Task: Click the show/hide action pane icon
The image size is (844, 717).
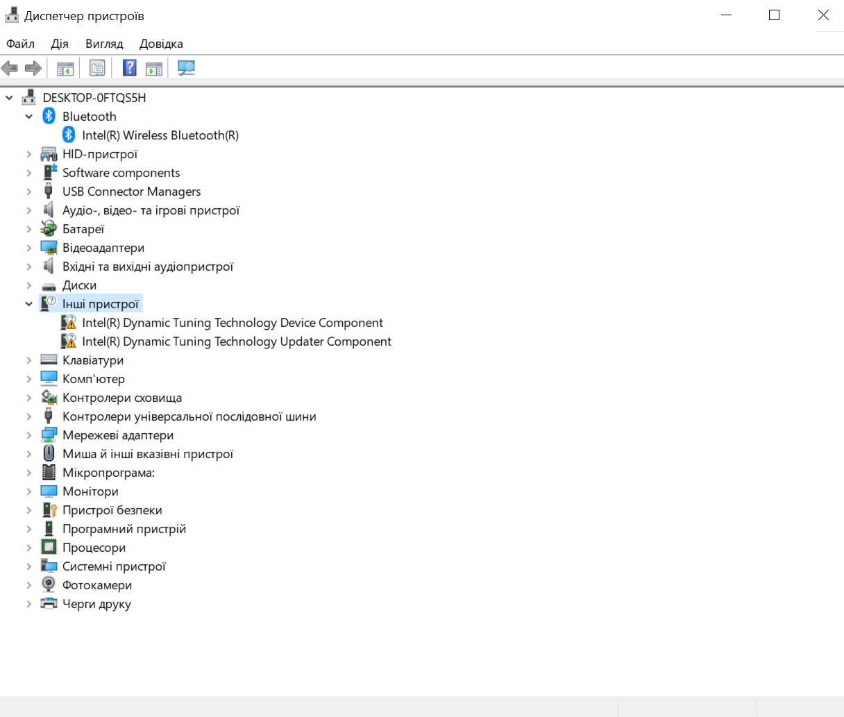Action: pos(154,68)
